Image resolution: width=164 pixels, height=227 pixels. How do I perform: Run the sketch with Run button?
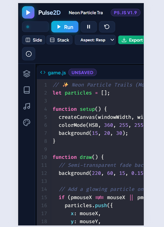[65, 27]
